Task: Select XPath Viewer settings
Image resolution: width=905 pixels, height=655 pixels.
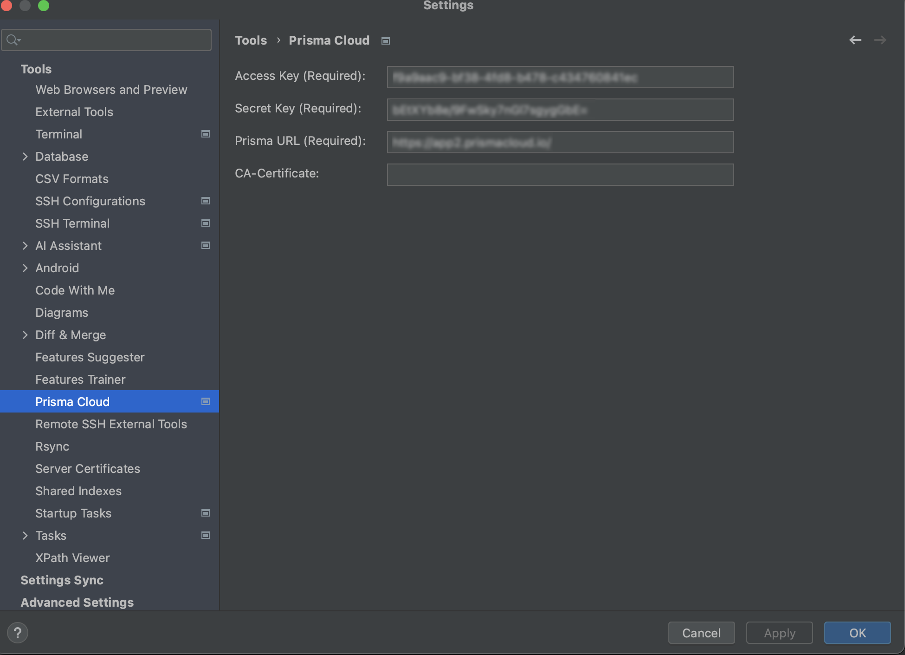Action: click(x=73, y=558)
